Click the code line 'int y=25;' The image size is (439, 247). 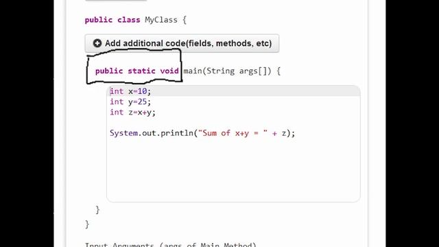click(130, 102)
